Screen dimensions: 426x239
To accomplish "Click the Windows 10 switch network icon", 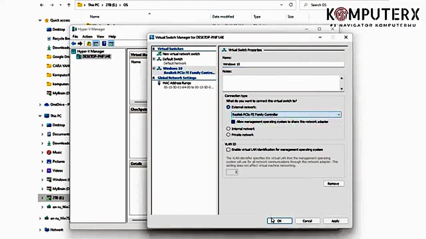I will (x=159, y=68).
